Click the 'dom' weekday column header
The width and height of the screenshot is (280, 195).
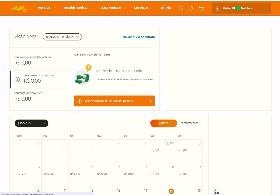(19, 136)
